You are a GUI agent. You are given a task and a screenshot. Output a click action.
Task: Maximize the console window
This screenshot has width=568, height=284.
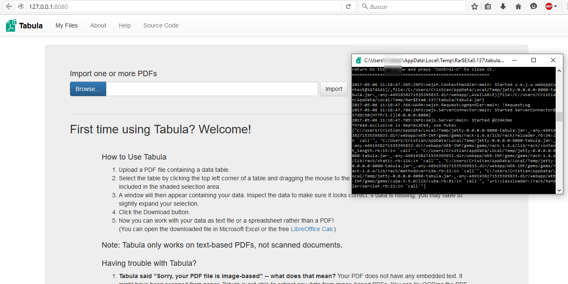(534, 61)
